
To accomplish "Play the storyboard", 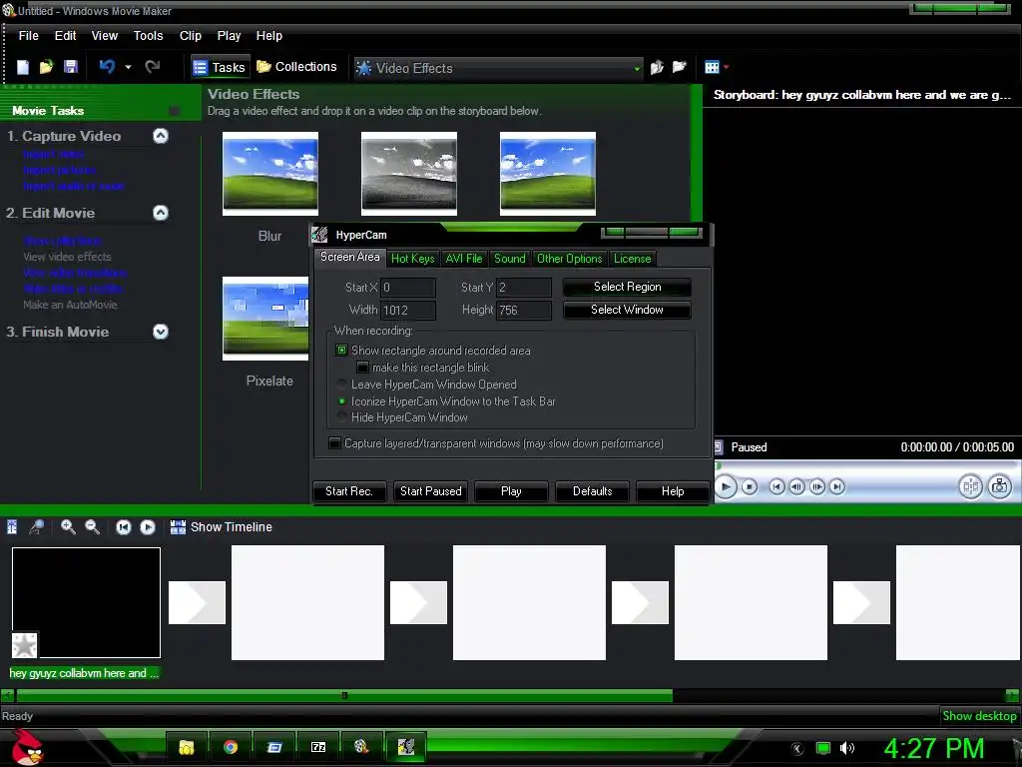I will pos(148,527).
